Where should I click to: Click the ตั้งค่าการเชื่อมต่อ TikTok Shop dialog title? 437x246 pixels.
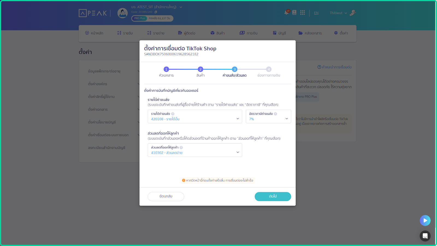click(180, 48)
